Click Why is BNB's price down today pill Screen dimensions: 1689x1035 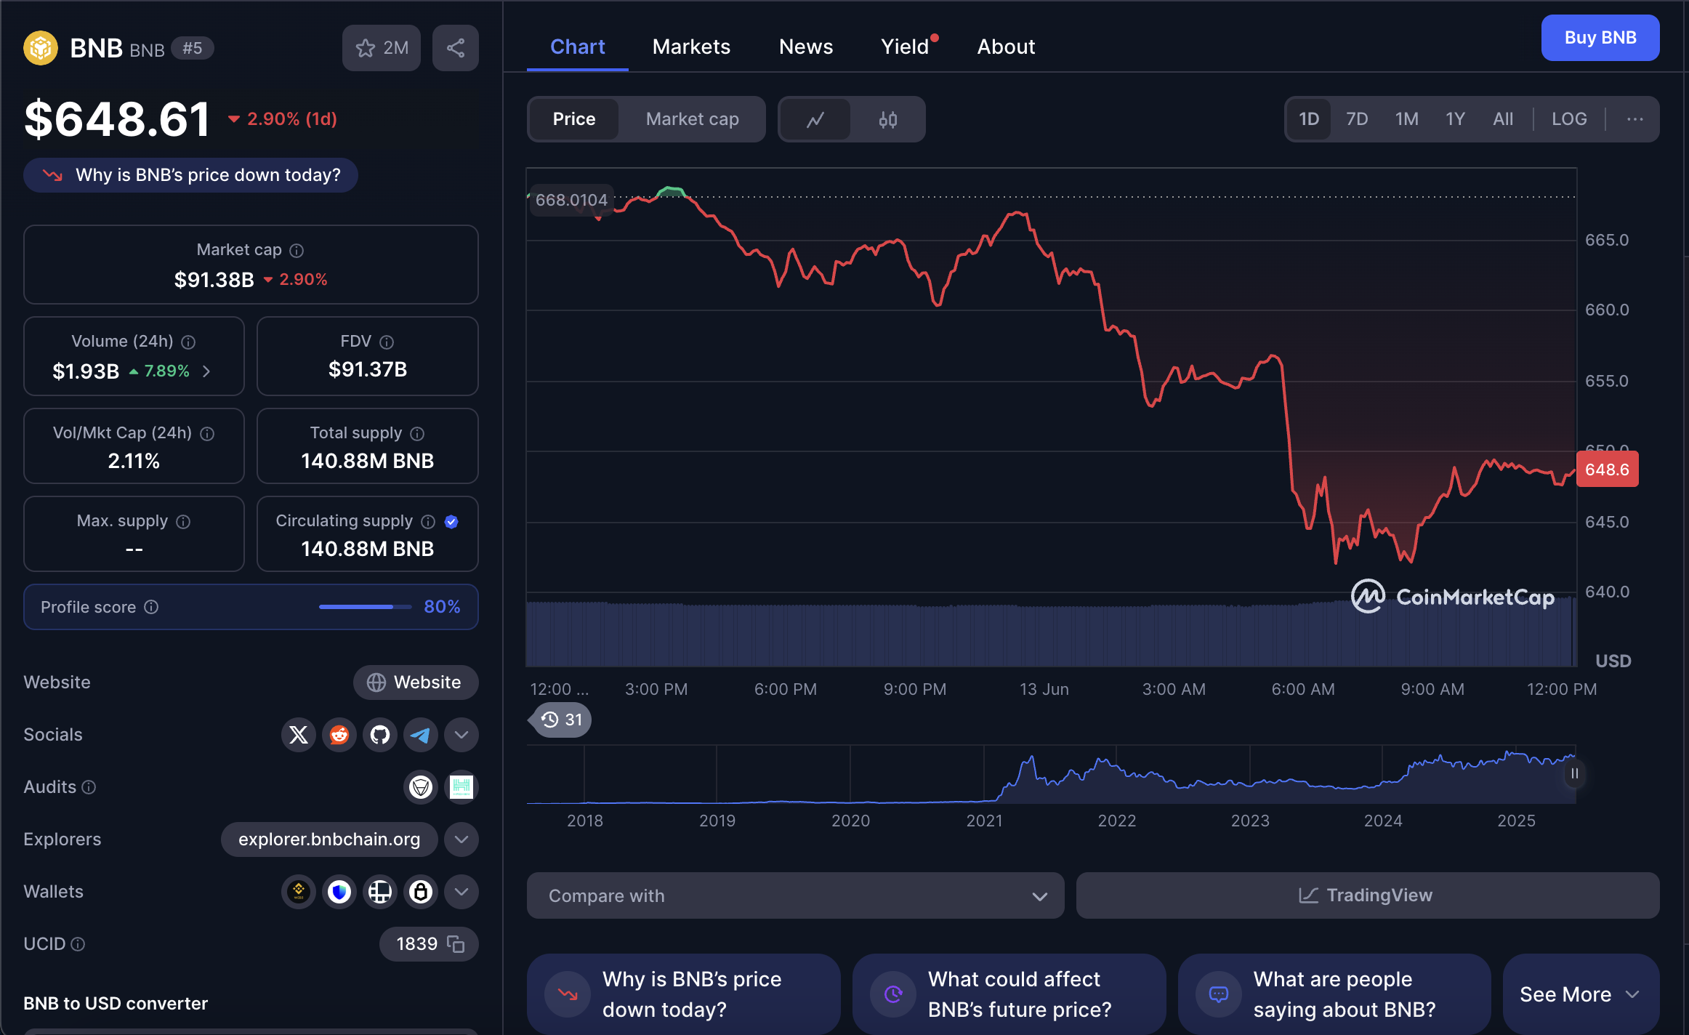[x=190, y=175]
